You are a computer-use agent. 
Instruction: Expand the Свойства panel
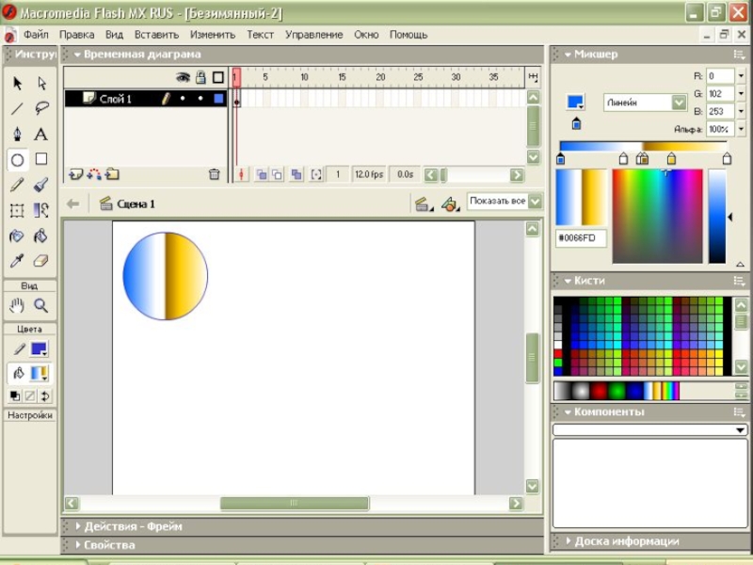(x=78, y=545)
